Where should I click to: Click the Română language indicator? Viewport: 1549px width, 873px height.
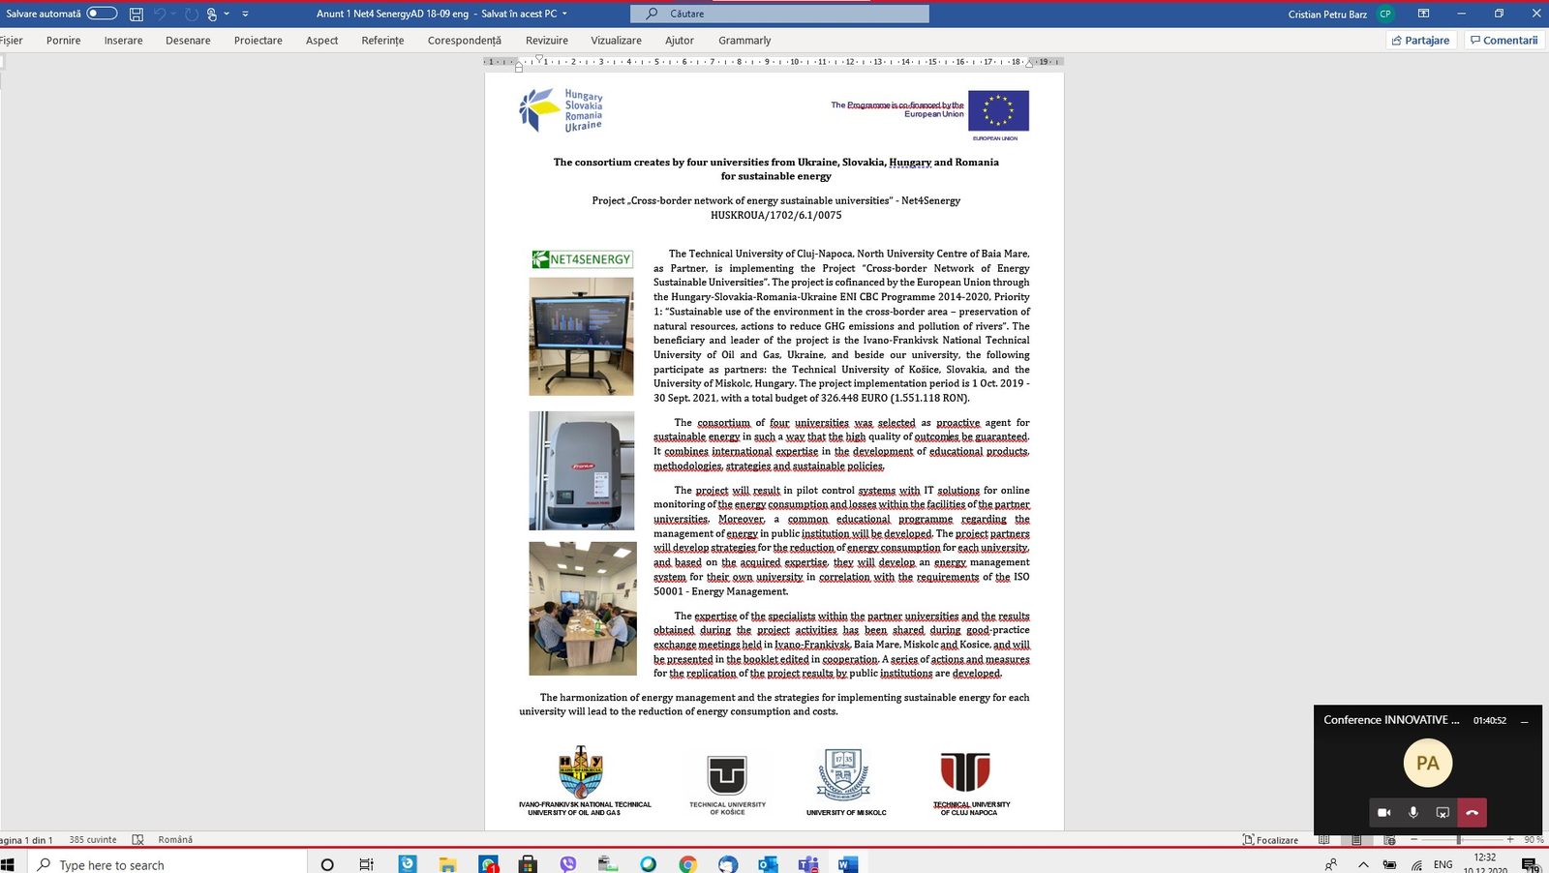click(x=175, y=840)
